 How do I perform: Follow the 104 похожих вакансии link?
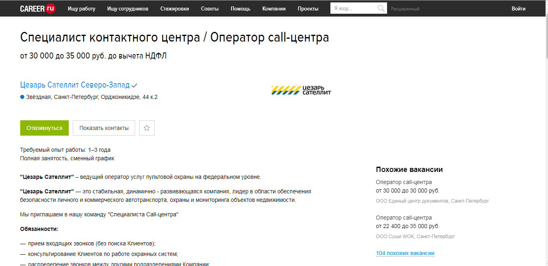[404, 253]
